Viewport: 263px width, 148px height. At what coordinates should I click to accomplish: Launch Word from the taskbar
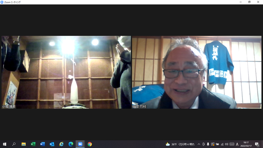[42, 144]
